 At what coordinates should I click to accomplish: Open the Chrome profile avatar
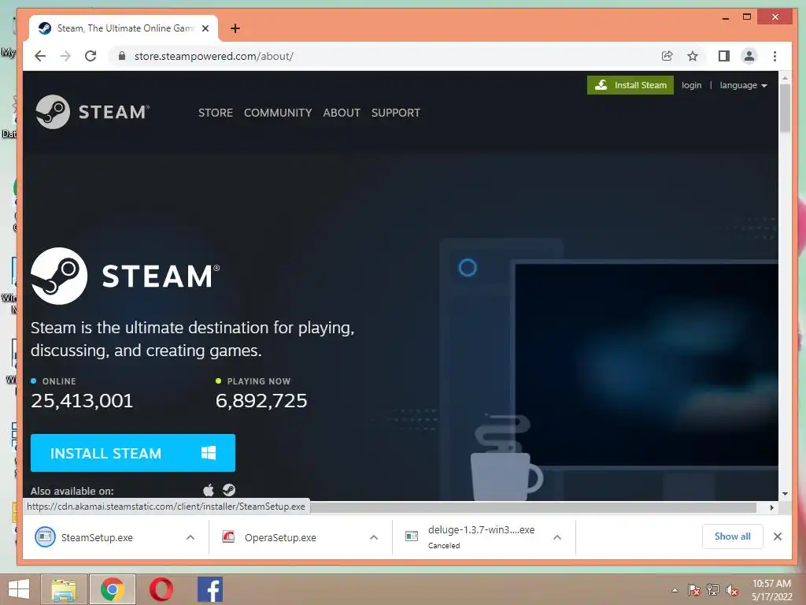[749, 56]
